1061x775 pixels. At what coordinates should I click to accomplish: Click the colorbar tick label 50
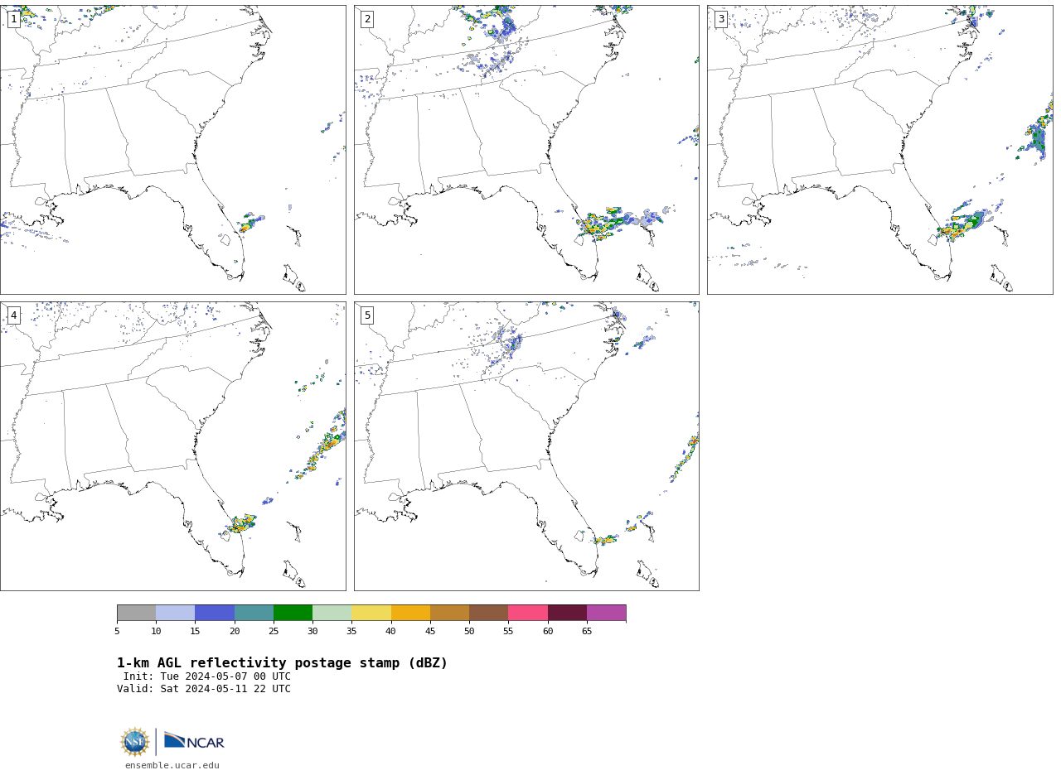pyautogui.click(x=469, y=632)
